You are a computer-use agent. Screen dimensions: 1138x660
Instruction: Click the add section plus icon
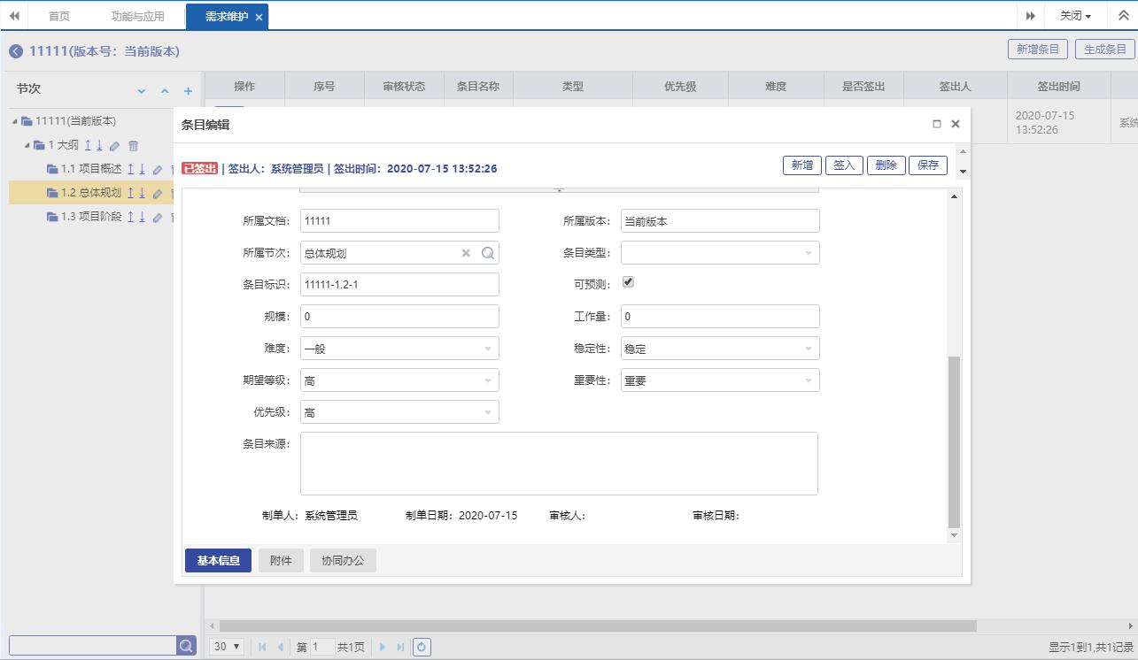tap(188, 91)
